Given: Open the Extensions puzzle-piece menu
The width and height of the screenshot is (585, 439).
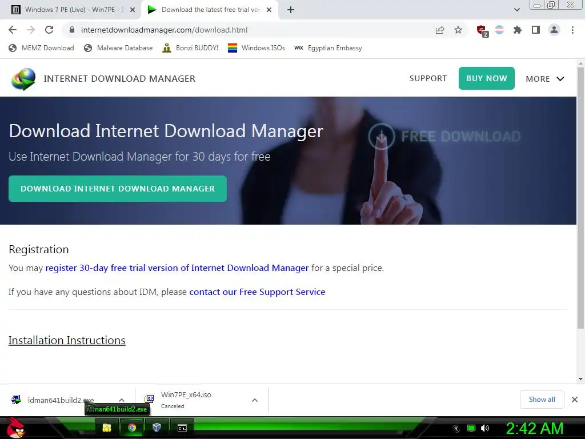Looking at the screenshot, I should click(x=518, y=30).
